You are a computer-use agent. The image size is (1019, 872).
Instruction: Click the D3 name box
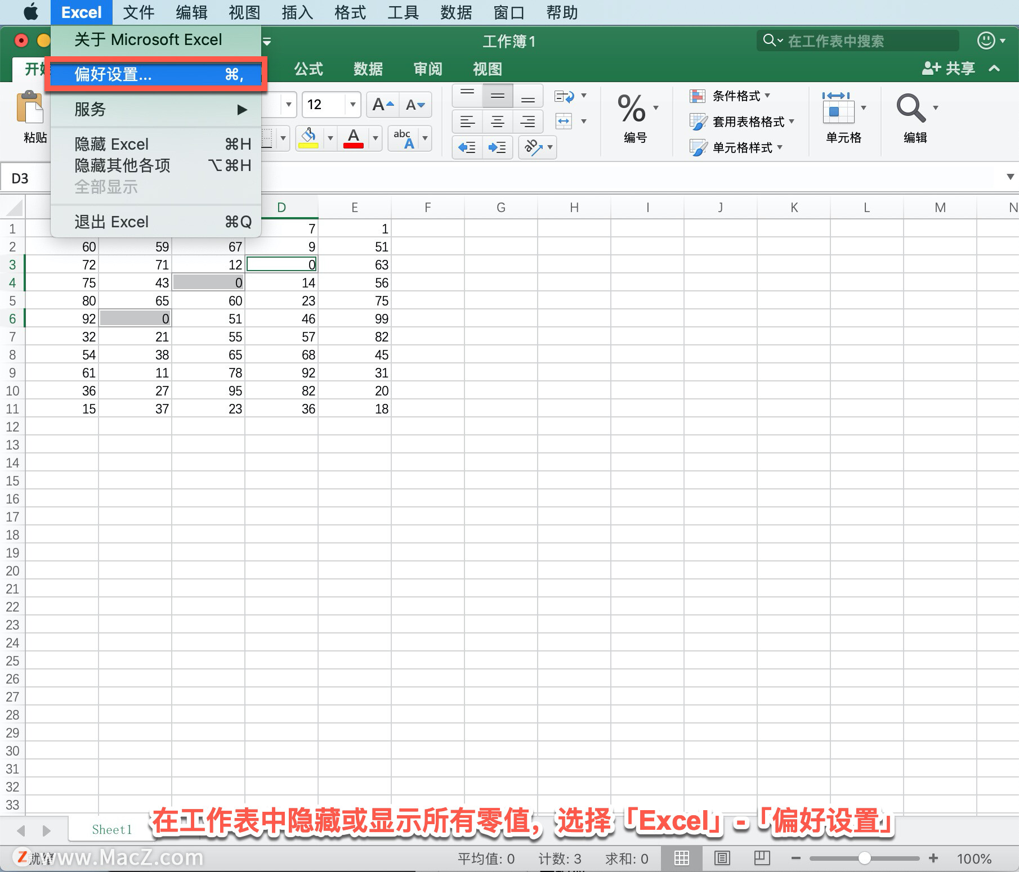(26, 178)
